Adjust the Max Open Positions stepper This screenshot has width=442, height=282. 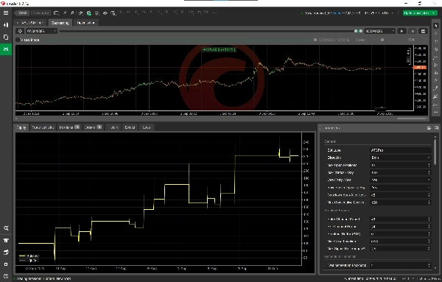429,165
